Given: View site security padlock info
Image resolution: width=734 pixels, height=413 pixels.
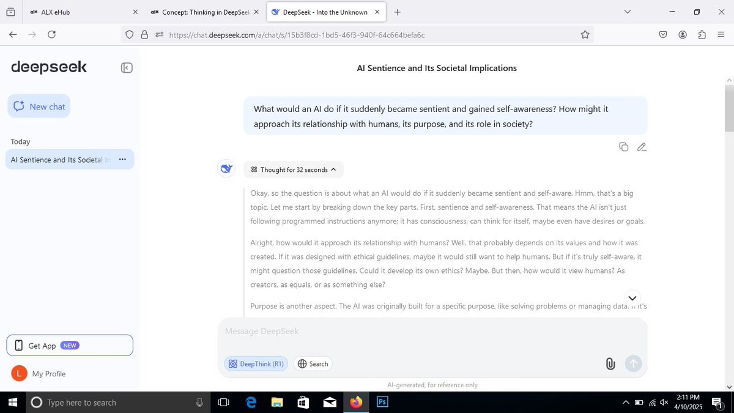Looking at the screenshot, I should coord(144,35).
